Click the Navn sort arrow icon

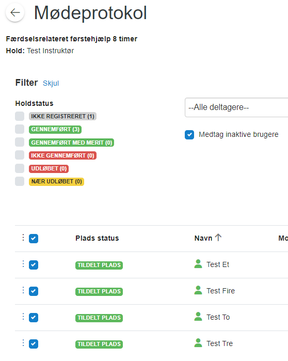[x=218, y=238]
